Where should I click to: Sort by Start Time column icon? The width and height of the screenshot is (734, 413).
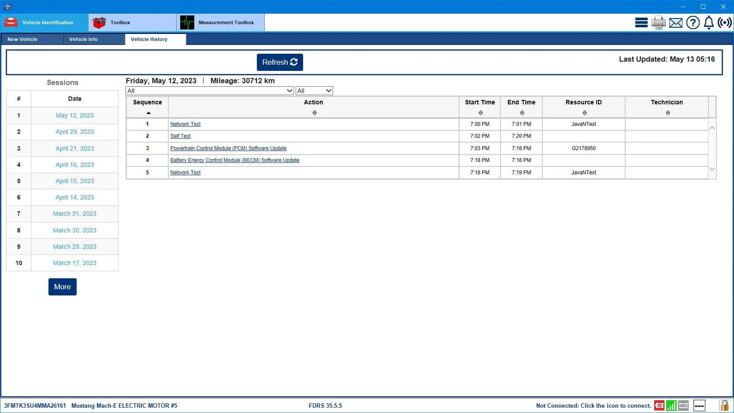pyautogui.click(x=481, y=113)
